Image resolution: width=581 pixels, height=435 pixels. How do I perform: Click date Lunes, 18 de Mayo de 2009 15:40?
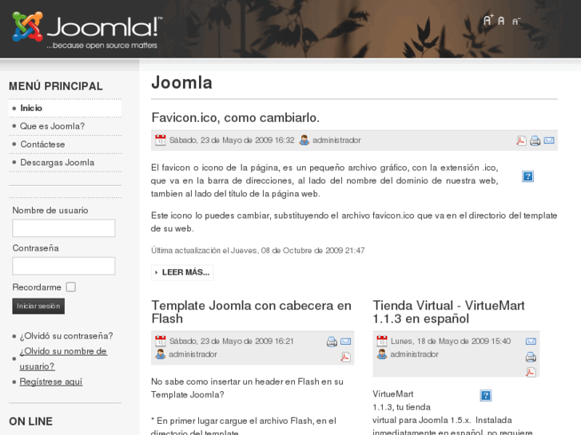pyautogui.click(x=451, y=341)
